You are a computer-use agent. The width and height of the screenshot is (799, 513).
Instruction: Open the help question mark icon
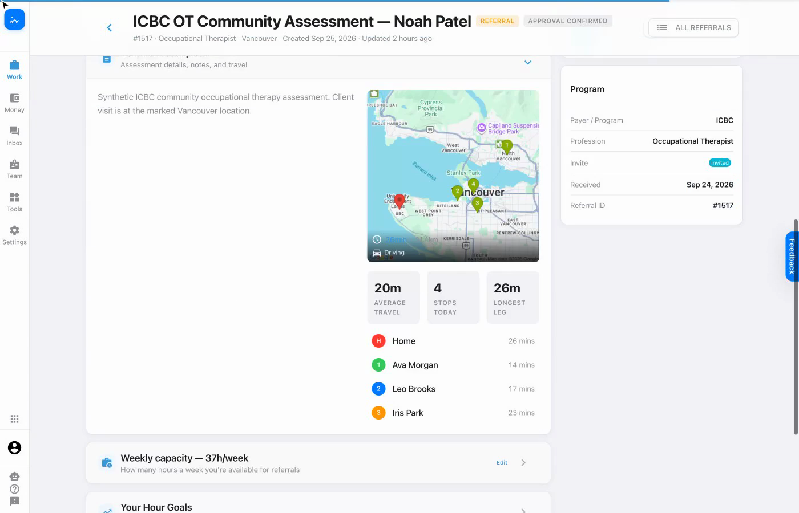point(15,489)
